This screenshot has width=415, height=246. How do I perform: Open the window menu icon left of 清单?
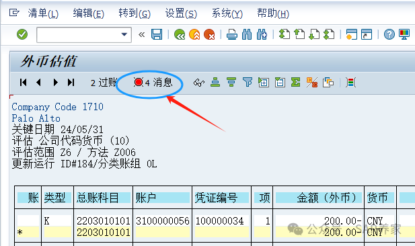[x=14, y=12]
